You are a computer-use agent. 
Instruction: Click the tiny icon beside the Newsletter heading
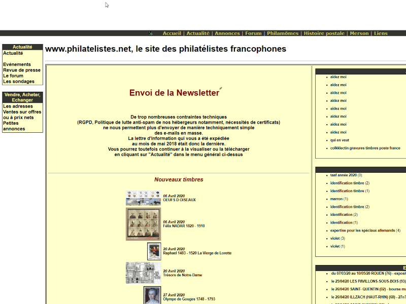point(221,88)
